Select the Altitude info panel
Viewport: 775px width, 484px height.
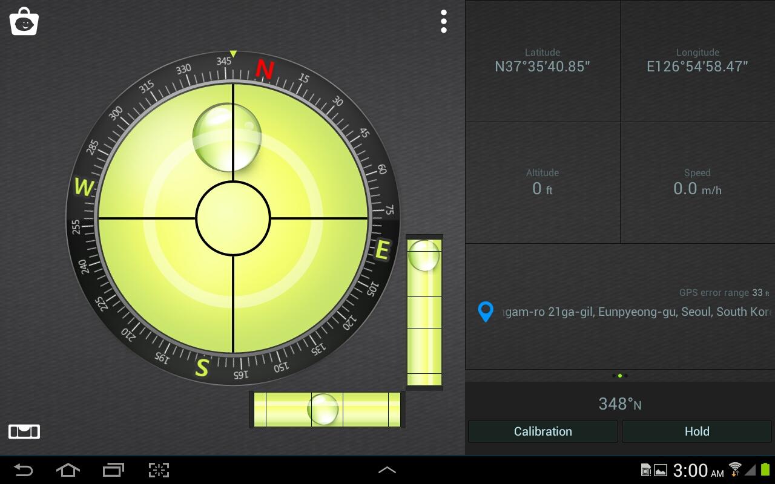point(542,181)
